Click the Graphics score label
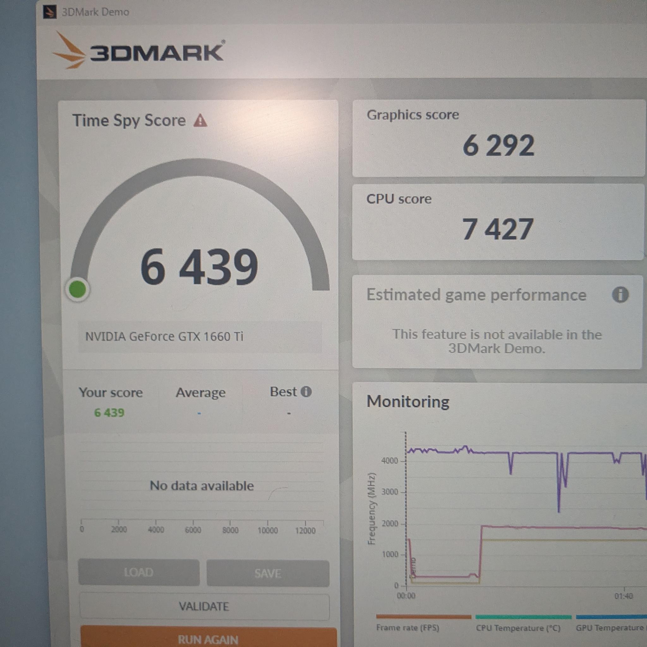This screenshot has height=647, width=647. point(413,115)
